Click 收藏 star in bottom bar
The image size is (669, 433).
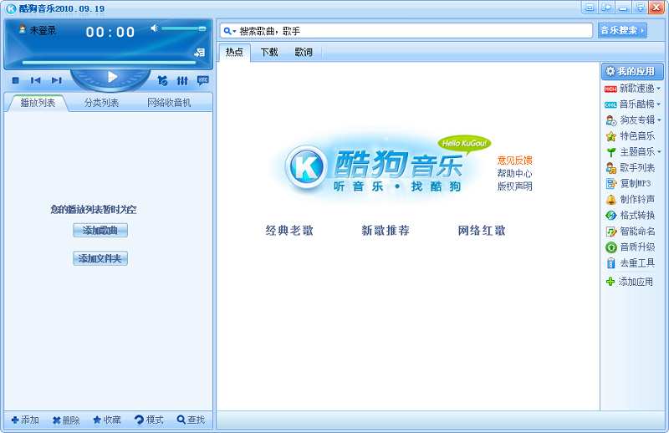(107, 420)
